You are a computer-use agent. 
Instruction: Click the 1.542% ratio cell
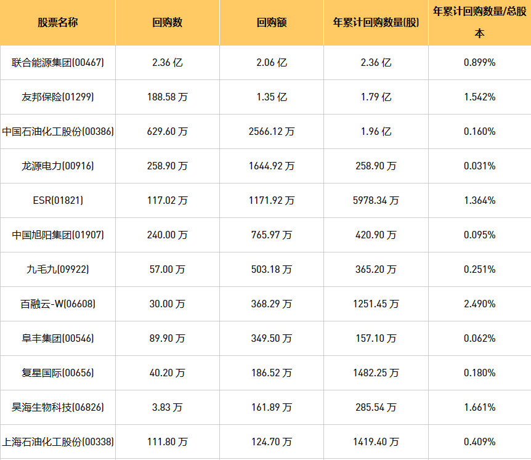coord(479,97)
